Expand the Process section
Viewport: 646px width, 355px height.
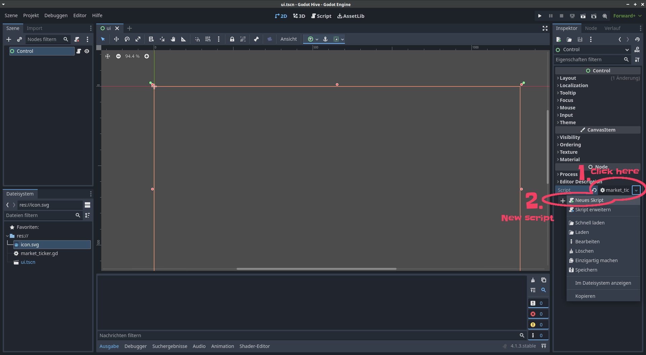click(598, 174)
